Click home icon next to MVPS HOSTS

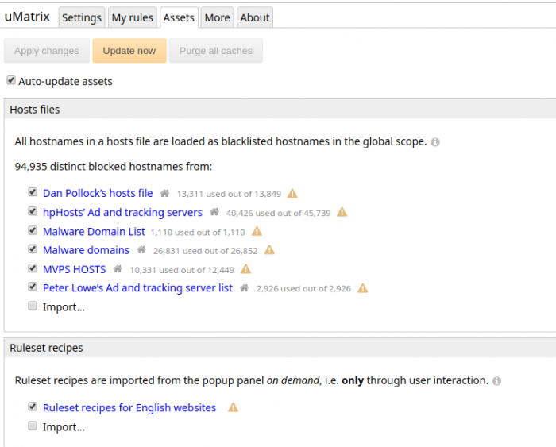tap(118, 269)
